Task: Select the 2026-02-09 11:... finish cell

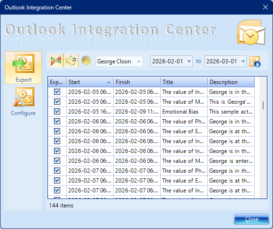Action: point(137,112)
